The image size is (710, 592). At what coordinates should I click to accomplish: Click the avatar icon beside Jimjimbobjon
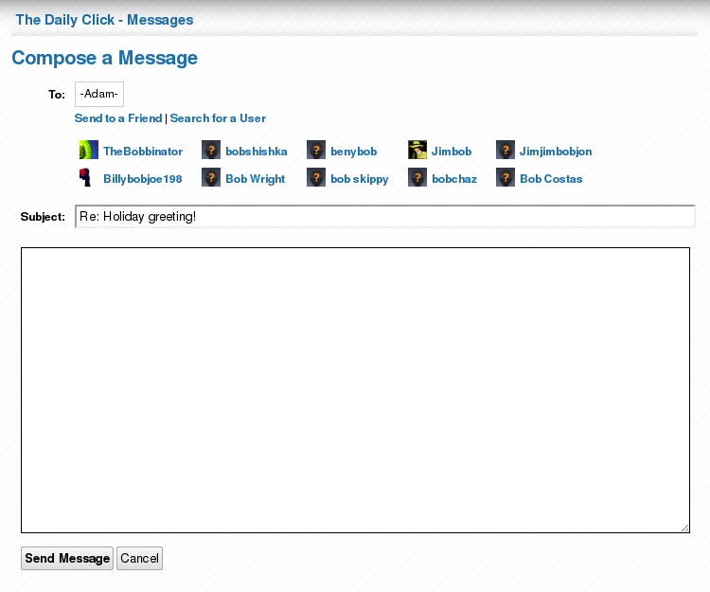[506, 150]
